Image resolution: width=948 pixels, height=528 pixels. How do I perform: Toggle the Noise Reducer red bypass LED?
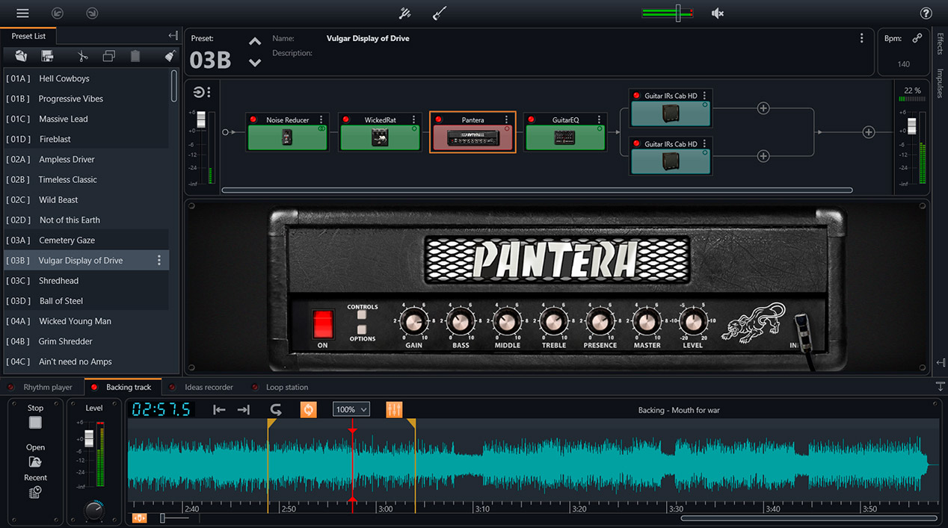[253, 120]
